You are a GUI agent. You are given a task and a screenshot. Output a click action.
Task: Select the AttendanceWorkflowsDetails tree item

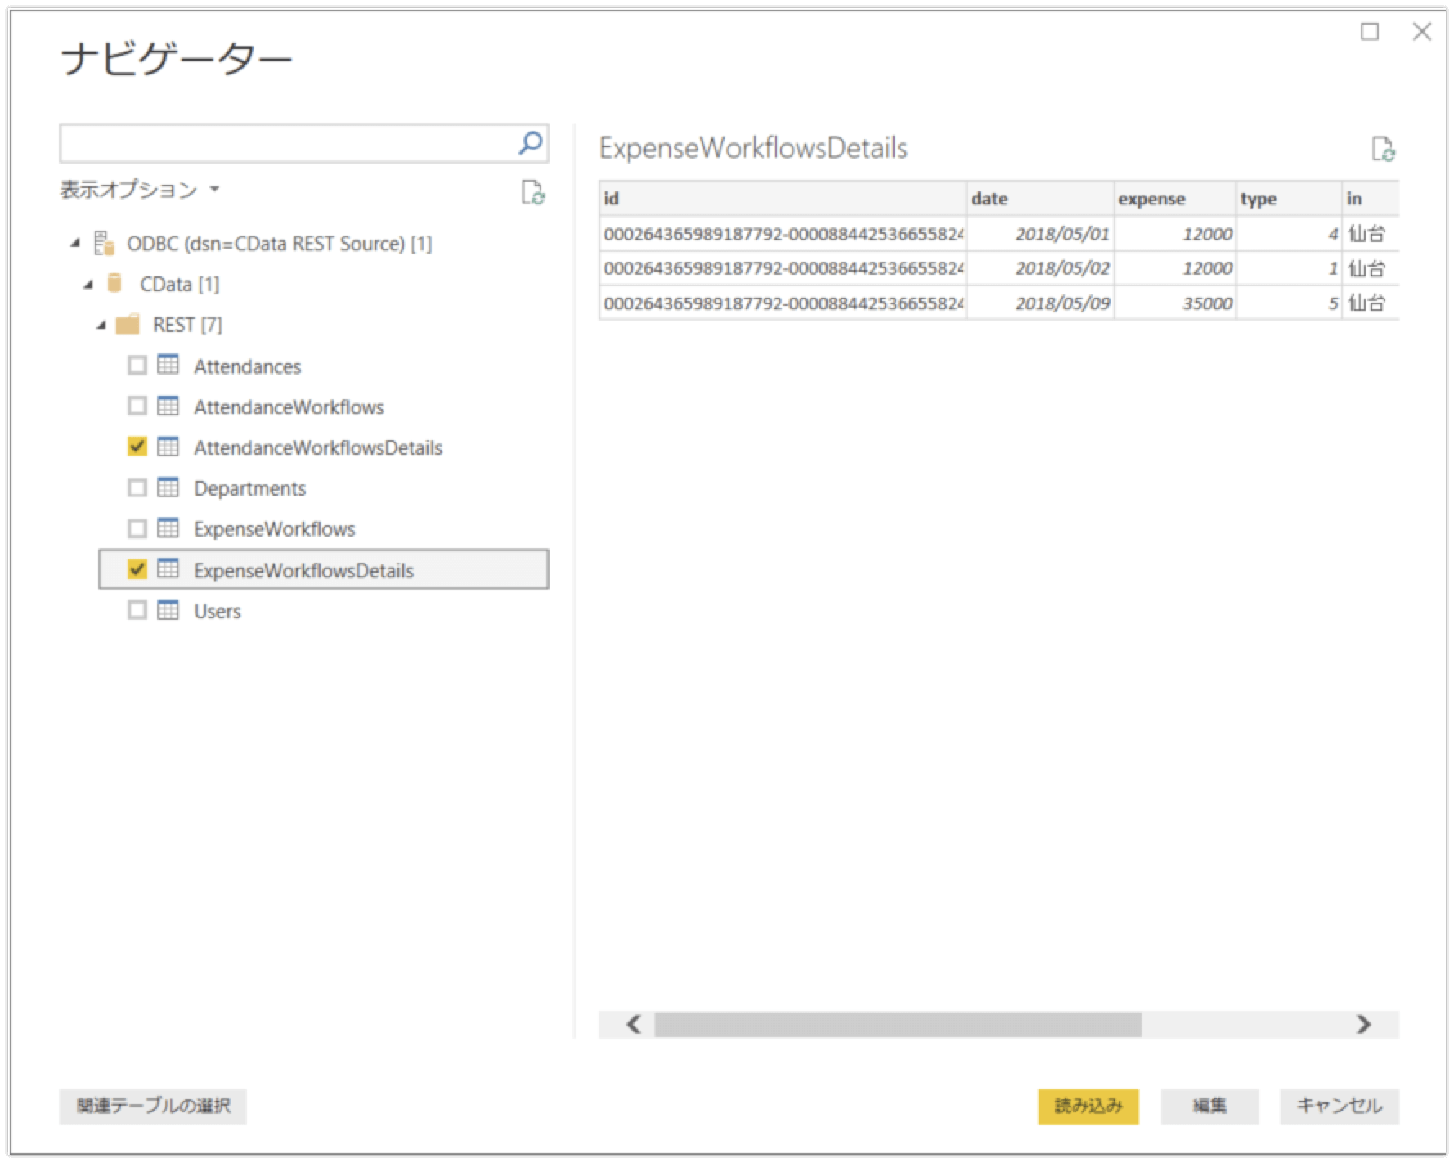coord(318,448)
